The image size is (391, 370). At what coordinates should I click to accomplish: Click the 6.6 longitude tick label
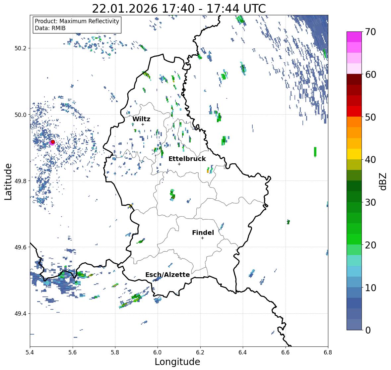point(285,352)
